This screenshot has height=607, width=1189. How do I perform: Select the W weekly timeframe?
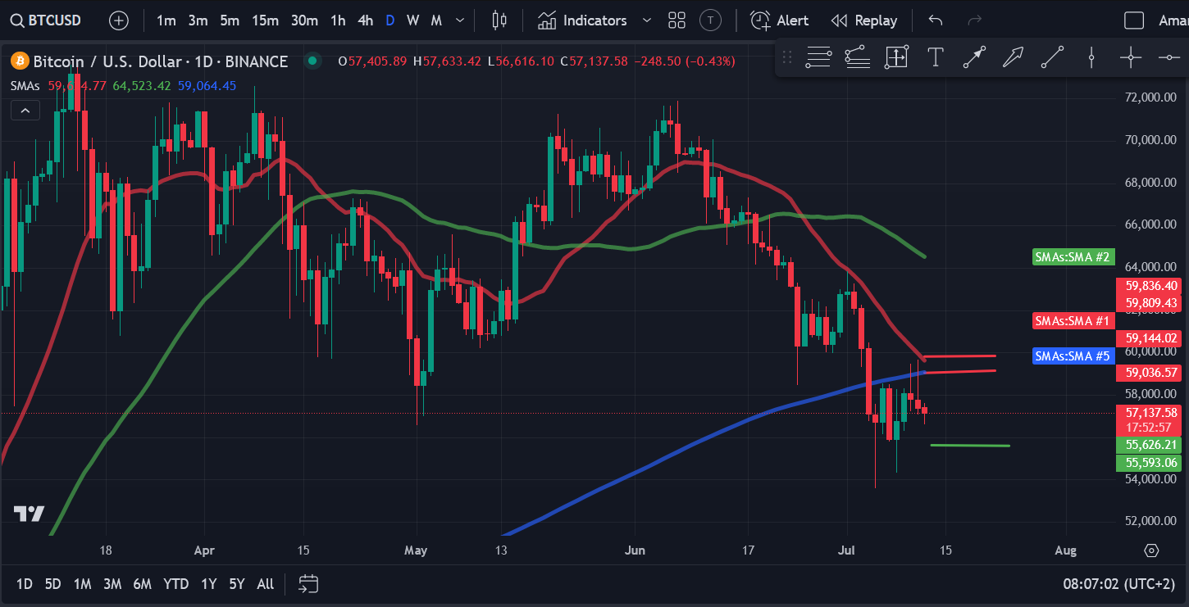[412, 20]
